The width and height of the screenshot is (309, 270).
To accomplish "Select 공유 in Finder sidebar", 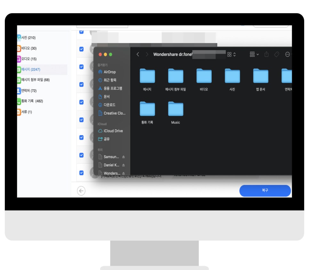I will tap(104, 139).
